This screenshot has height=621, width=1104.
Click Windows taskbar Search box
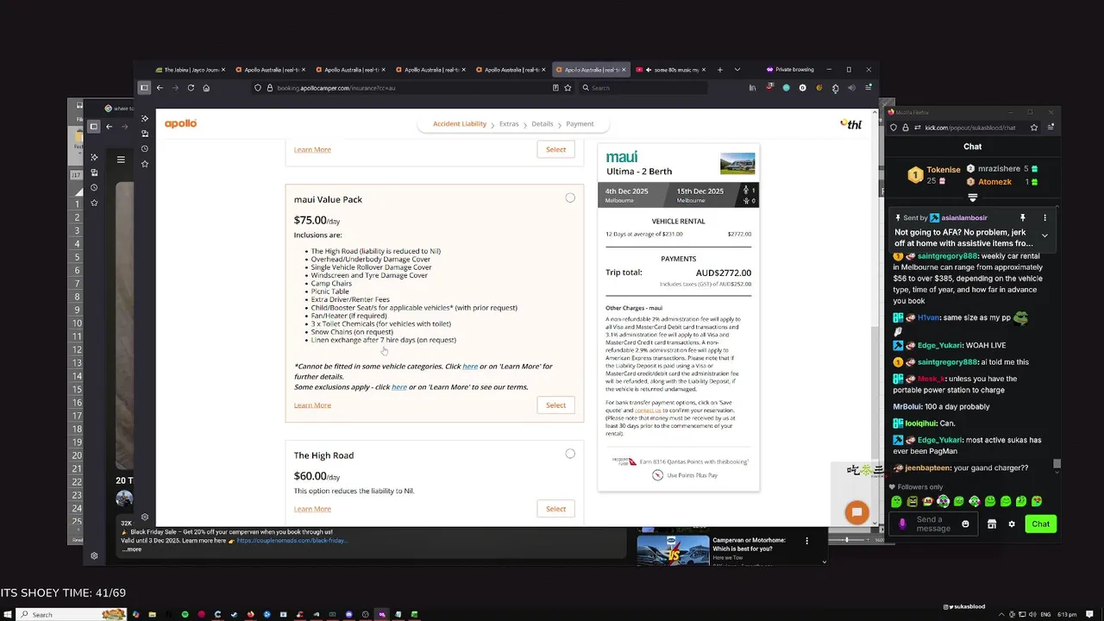71,614
